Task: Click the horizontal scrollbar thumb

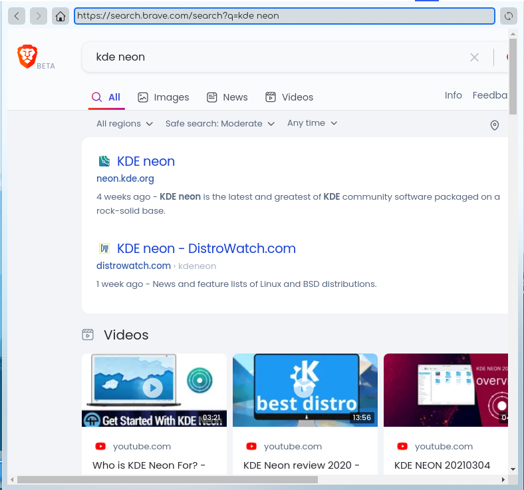Action: click(168, 479)
